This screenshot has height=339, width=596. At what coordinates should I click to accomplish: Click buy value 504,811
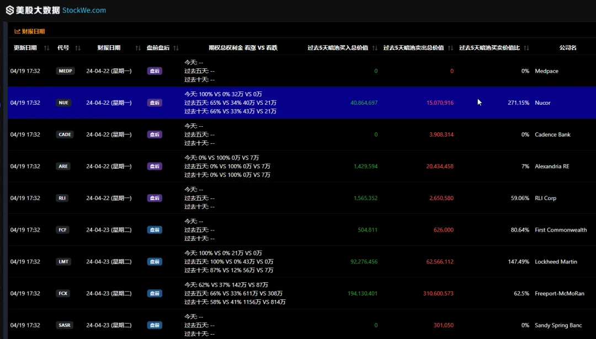tap(368, 230)
